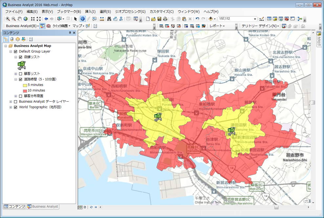Open the クイック商圏 menu button
The image size is (324, 218).
coord(61,26)
